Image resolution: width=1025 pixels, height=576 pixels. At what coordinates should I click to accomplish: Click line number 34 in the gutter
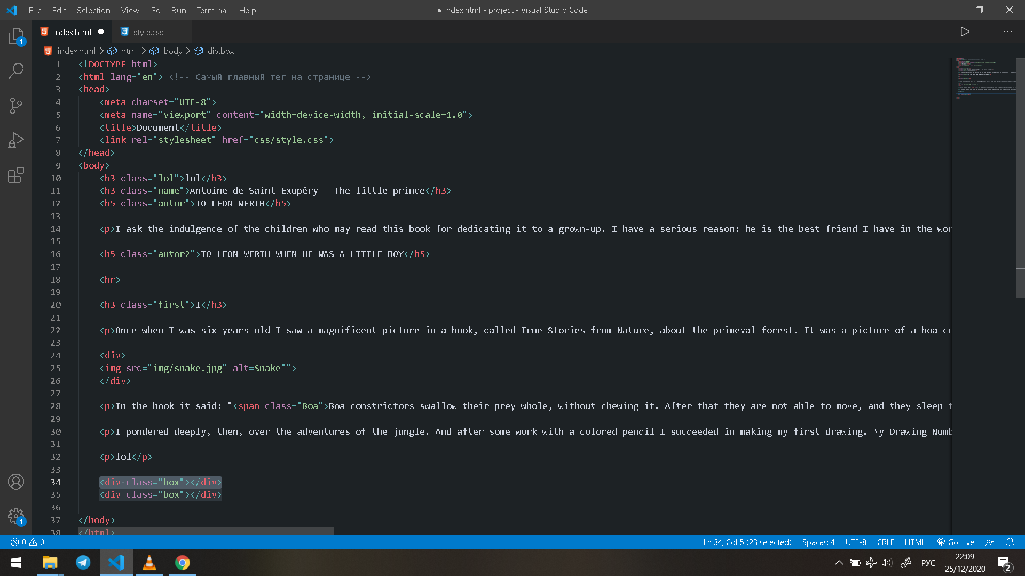pyautogui.click(x=56, y=482)
